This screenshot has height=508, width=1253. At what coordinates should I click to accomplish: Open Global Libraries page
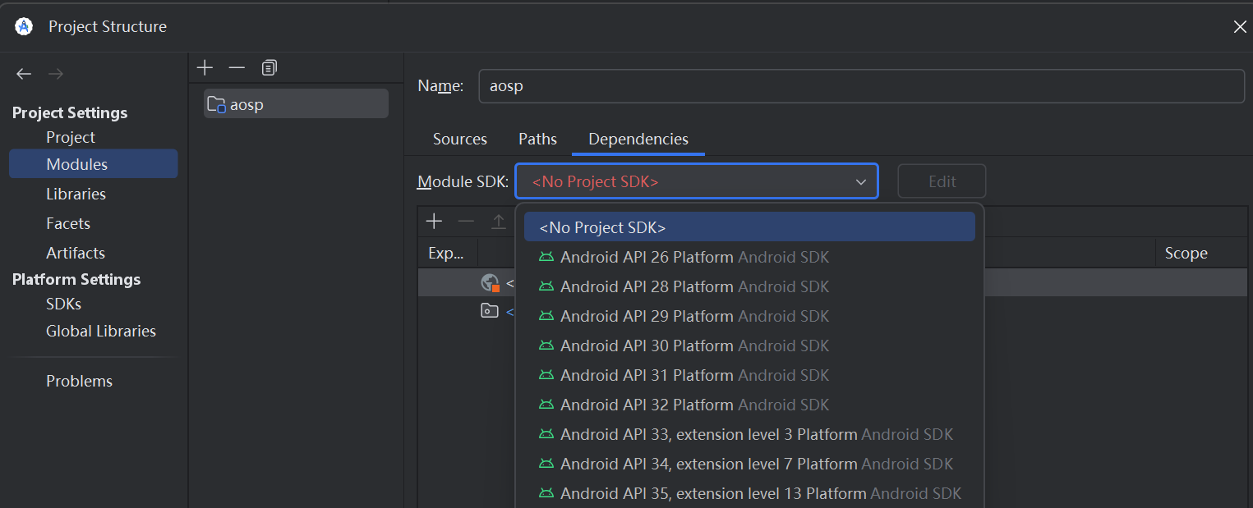[101, 331]
